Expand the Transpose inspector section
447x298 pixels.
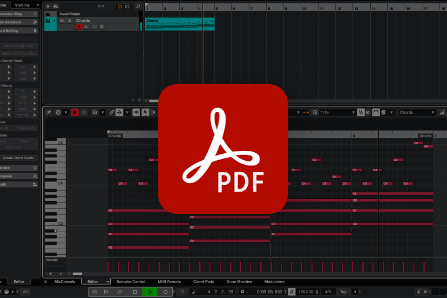click(19, 176)
